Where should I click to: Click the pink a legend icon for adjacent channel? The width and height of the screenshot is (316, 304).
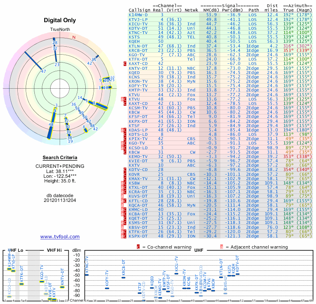coord(222,247)
